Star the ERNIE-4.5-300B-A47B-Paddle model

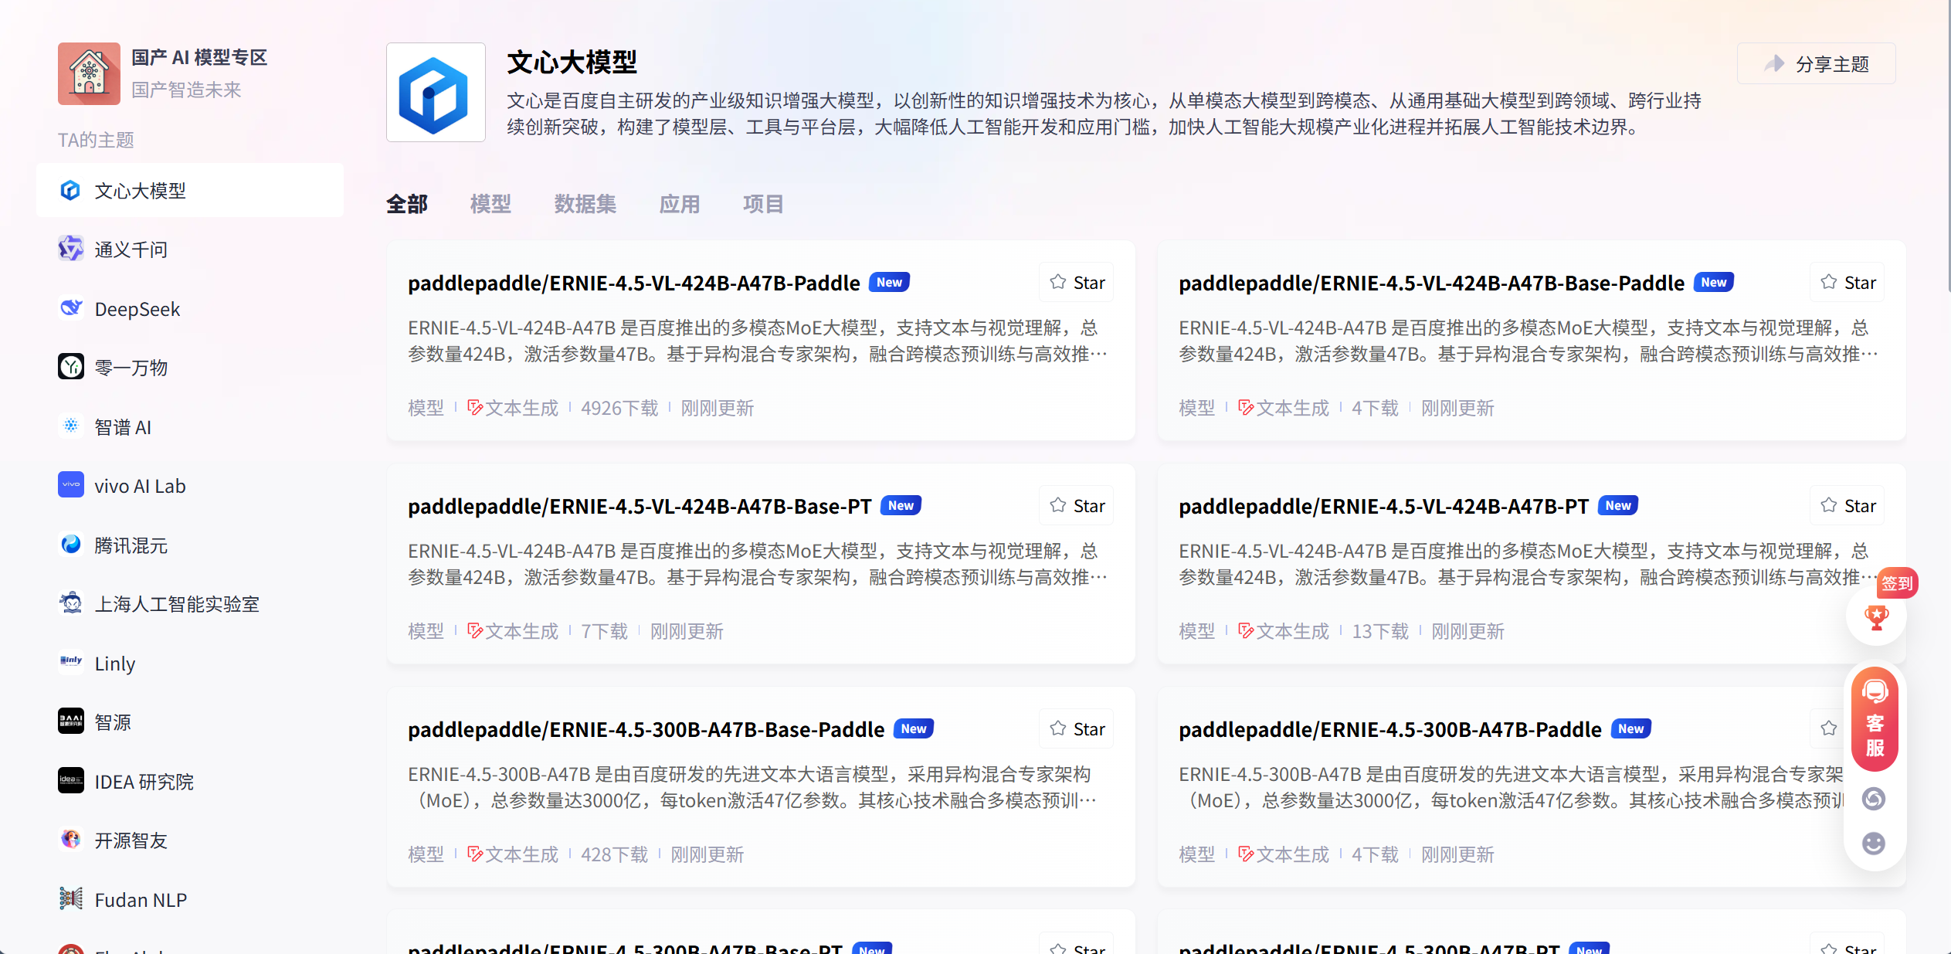pyautogui.click(x=1828, y=728)
